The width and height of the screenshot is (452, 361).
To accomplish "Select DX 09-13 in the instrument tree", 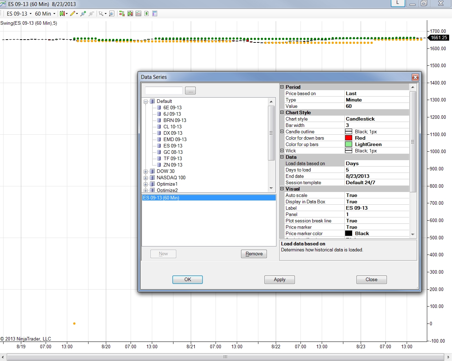I will (x=173, y=133).
